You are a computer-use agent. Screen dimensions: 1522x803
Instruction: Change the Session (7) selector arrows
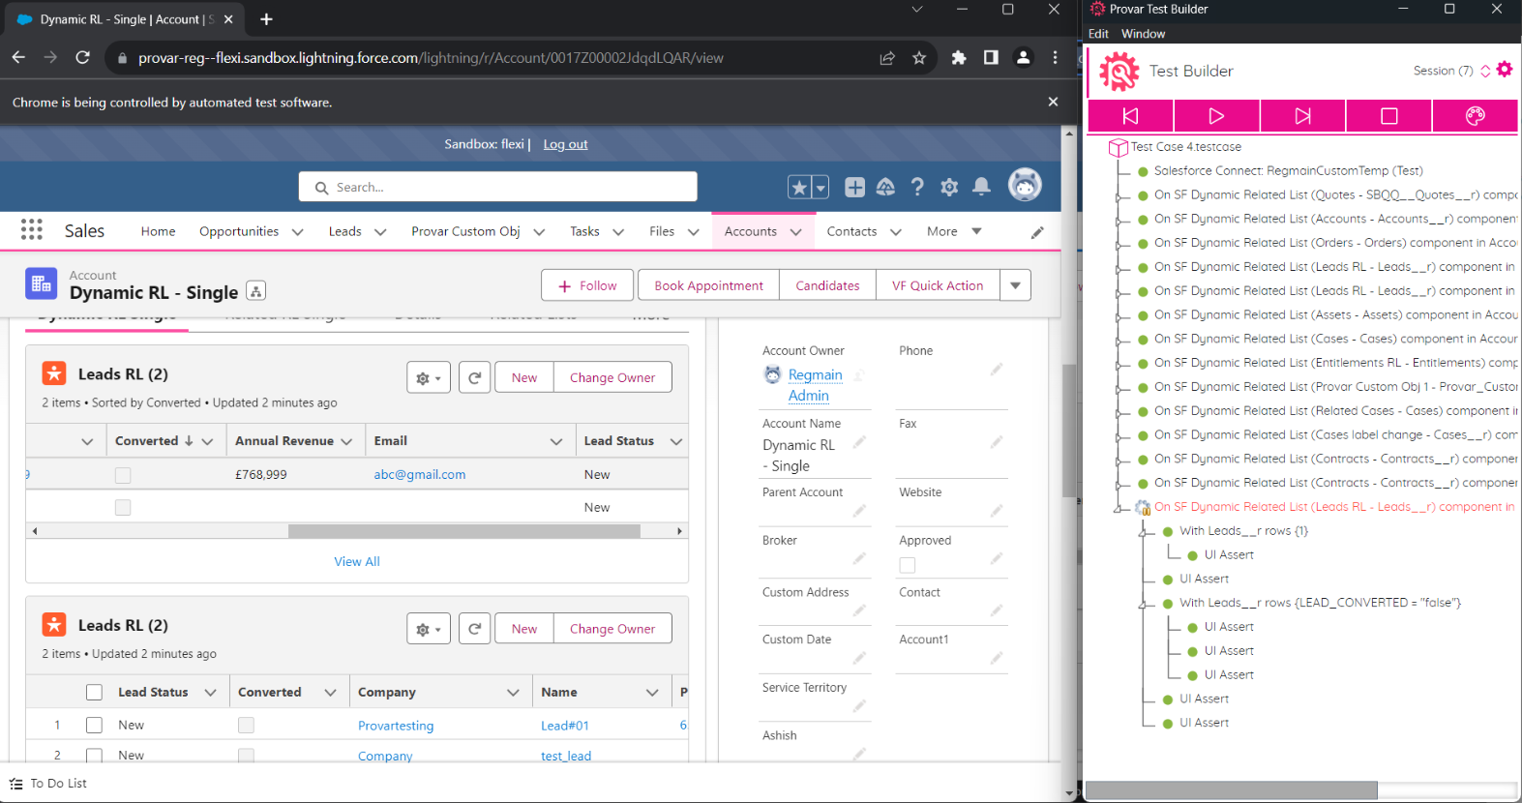click(1485, 71)
